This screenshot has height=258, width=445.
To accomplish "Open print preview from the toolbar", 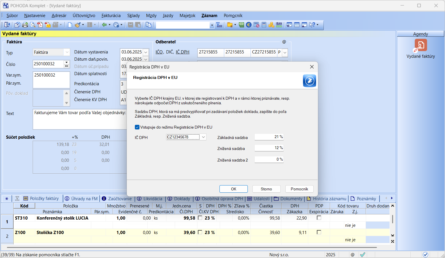I will coord(33,25).
